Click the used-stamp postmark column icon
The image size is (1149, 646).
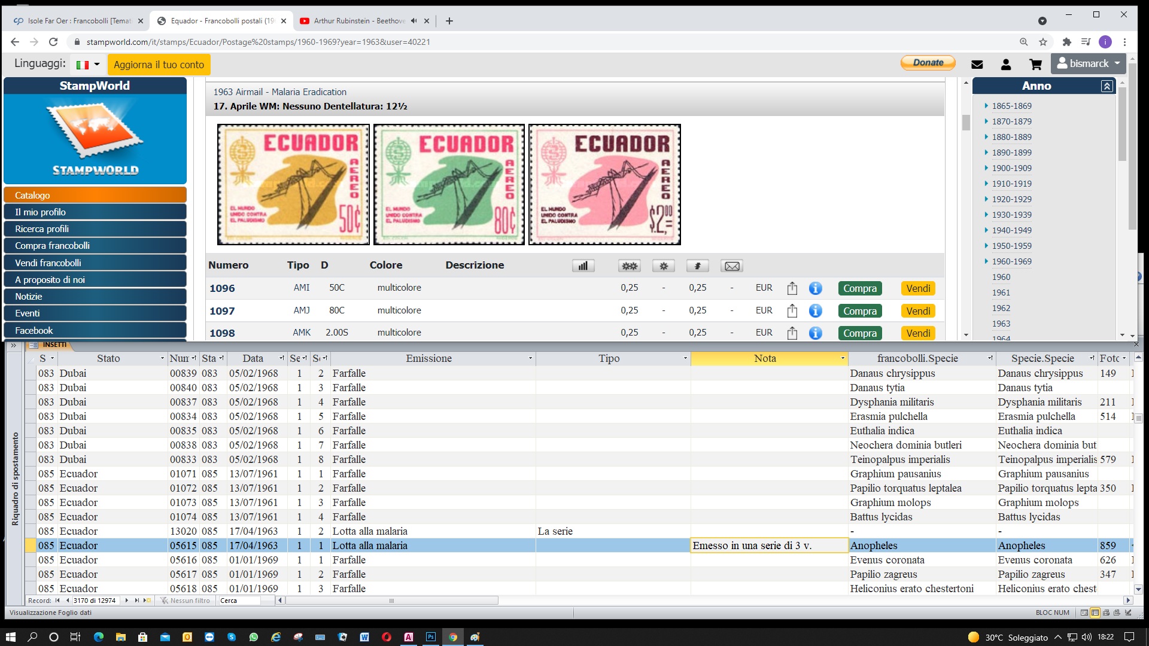pos(698,266)
